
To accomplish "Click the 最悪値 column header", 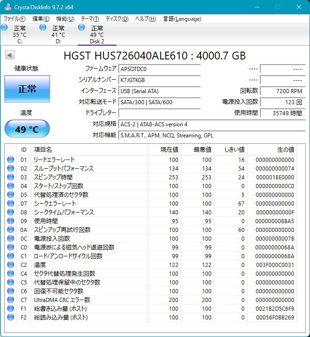I will [x=197, y=149].
